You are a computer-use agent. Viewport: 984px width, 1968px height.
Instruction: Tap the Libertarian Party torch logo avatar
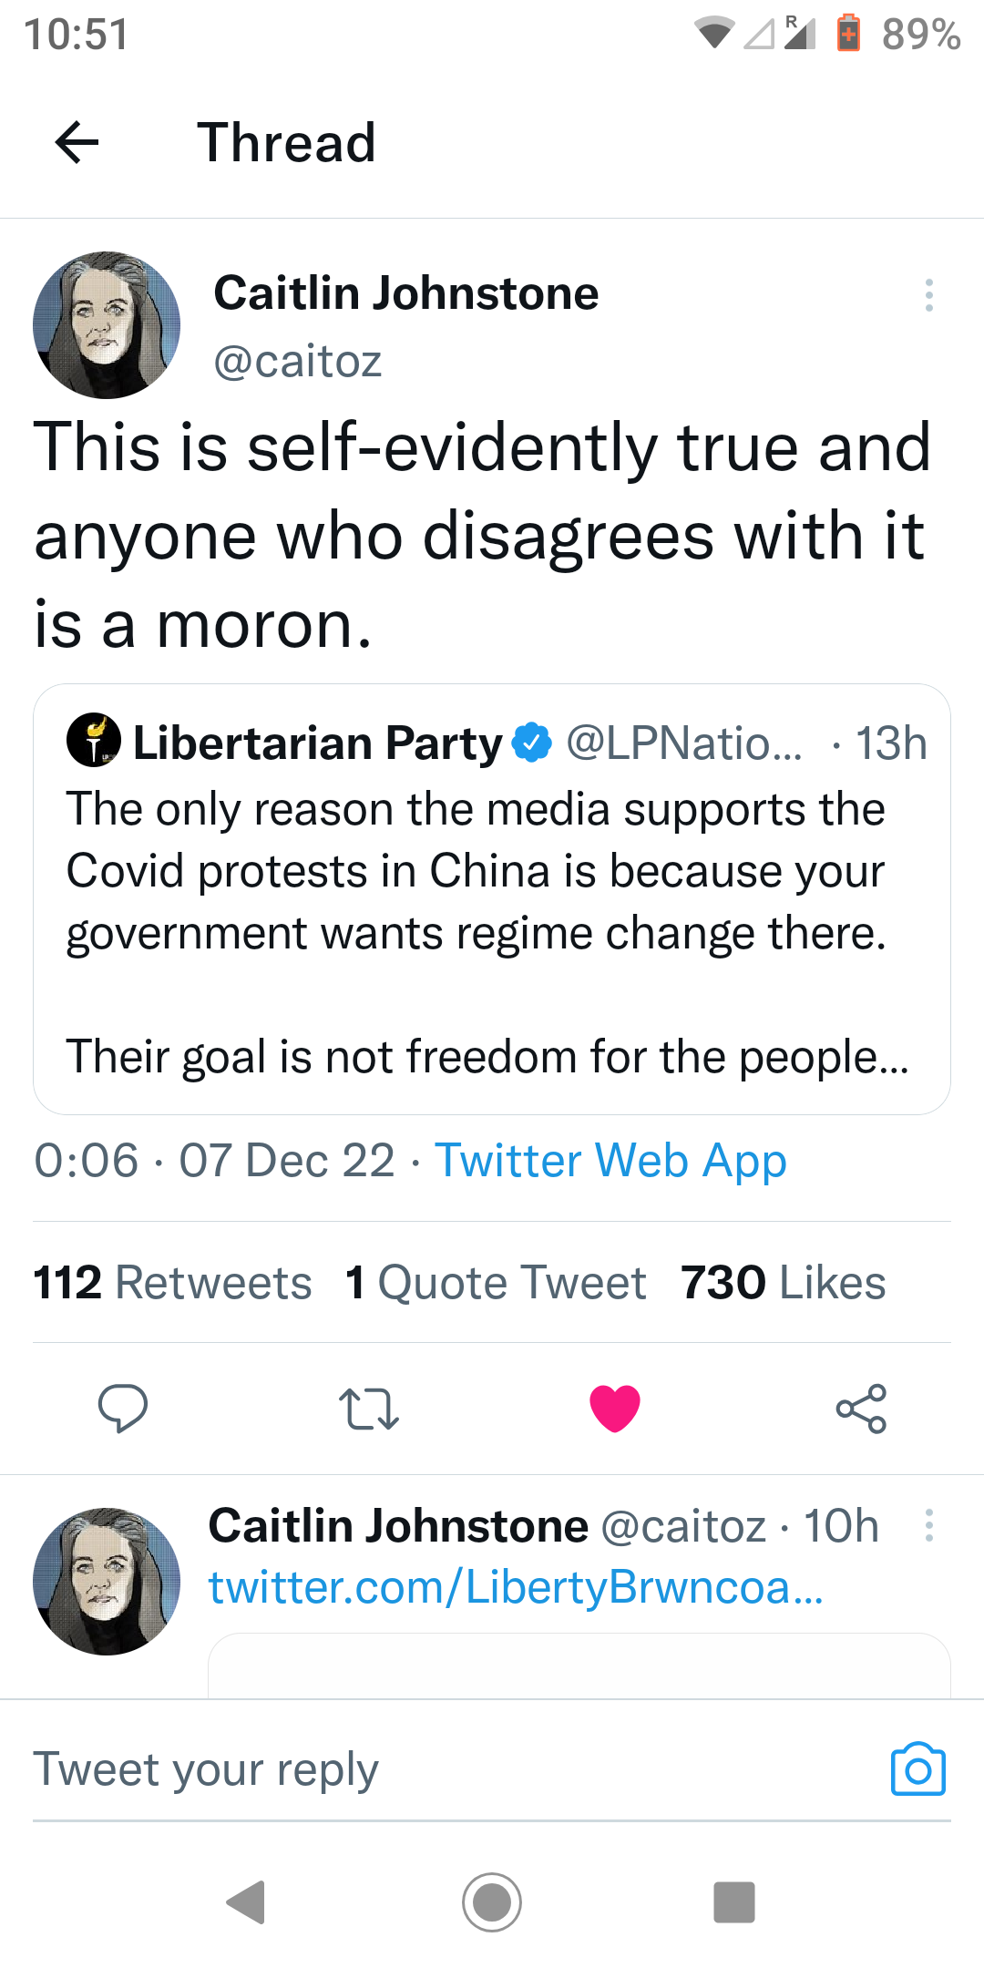[x=94, y=740]
